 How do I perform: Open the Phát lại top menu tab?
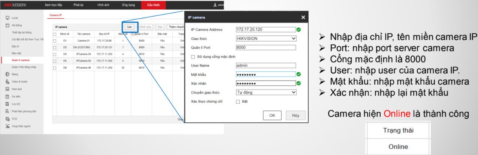click(x=78, y=5)
